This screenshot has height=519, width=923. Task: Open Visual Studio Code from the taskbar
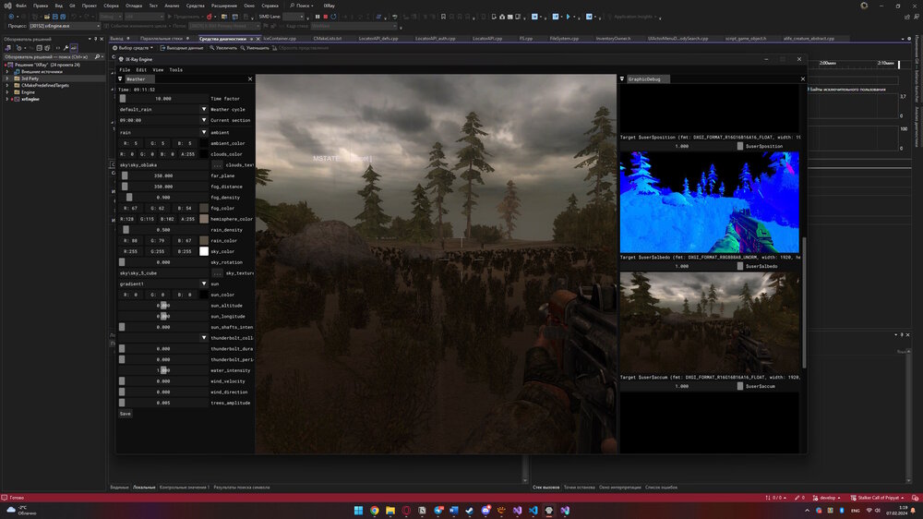coord(533,510)
